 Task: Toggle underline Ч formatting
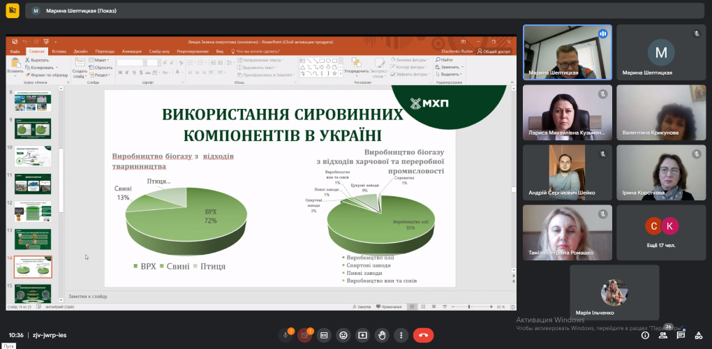point(135,73)
